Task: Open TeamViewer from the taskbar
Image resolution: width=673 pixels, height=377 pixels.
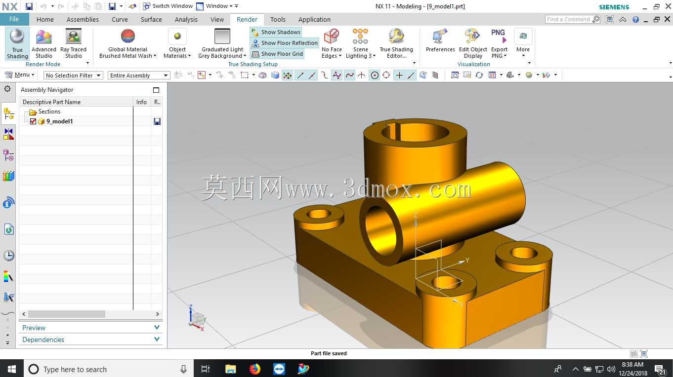Action: (279, 369)
